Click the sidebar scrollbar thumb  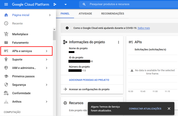click(x=54, y=36)
